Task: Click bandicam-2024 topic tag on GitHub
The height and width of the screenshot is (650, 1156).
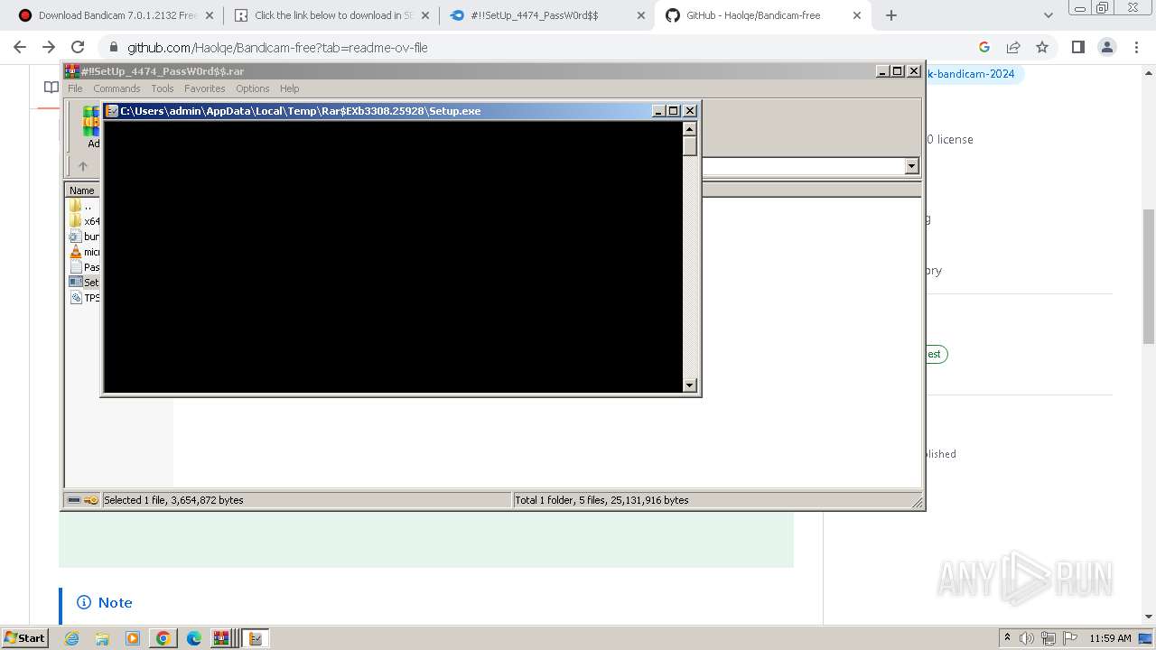Action: pyautogui.click(x=974, y=74)
